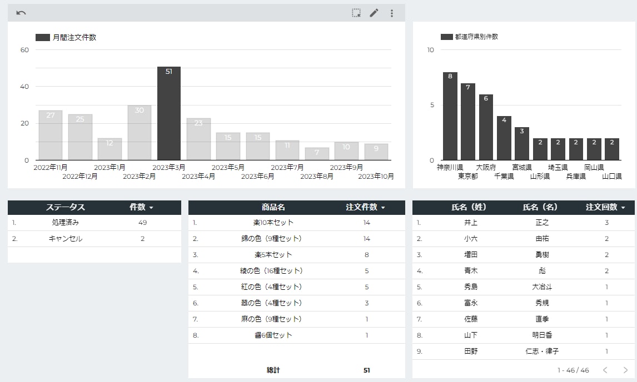The height and width of the screenshot is (382, 637).
Task: Click the 都道府県別件数 legend swatch
Action: (447, 37)
